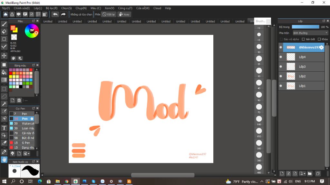330x185 pixels.
Task: Open the Bộ lọc(R) menu
Action: point(52,8)
